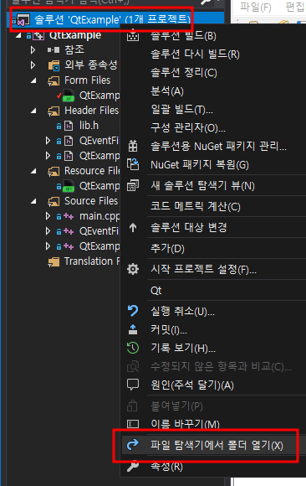
Task: Open the Qt submenu
Action: pyautogui.click(x=156, y=291)
